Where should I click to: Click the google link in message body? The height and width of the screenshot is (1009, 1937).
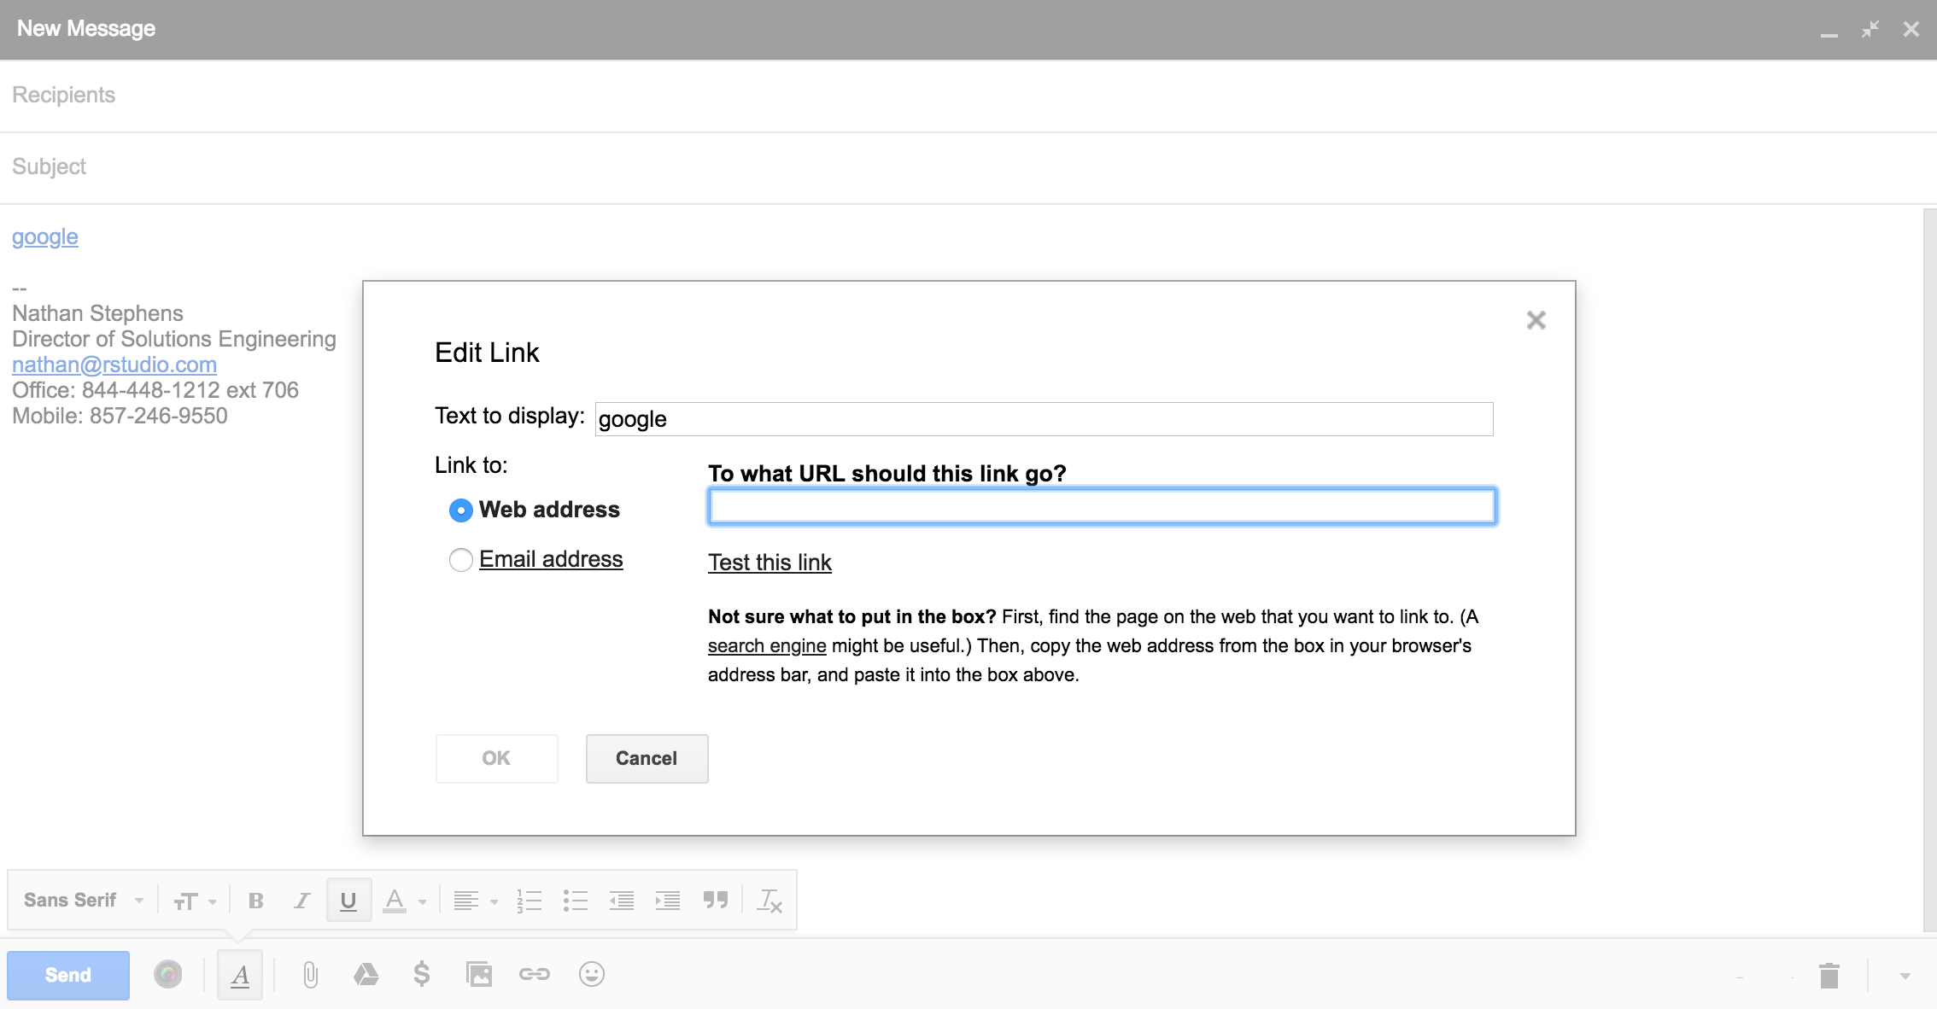tap(45, 236)
